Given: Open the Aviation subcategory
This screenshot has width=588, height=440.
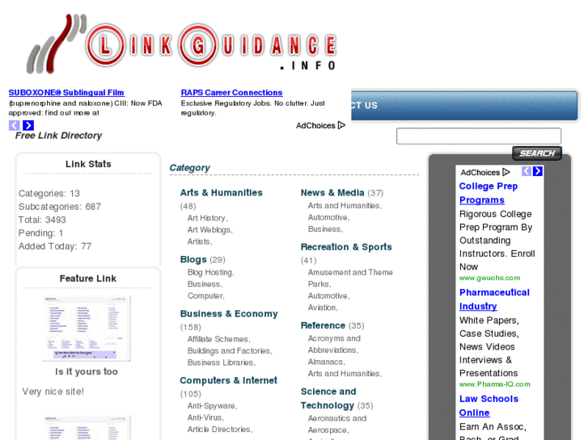Looking at the screenshot, I should pyautogui.click(x=323, y=308).
